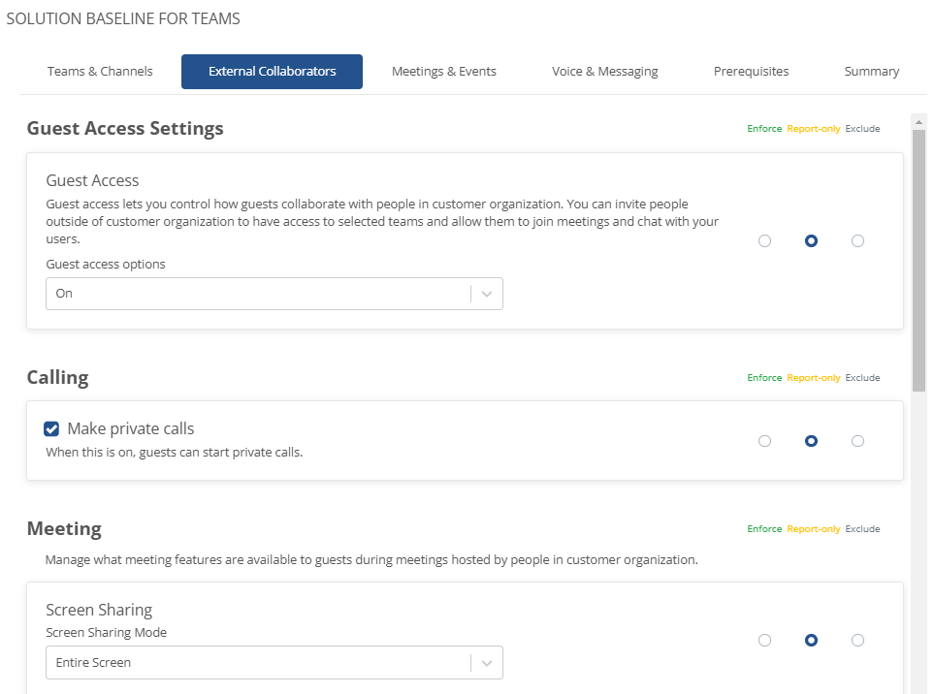The image size is (935, 694).
Task: Set Screen Sharing to Exclude
Action: (x=857, y=640)
